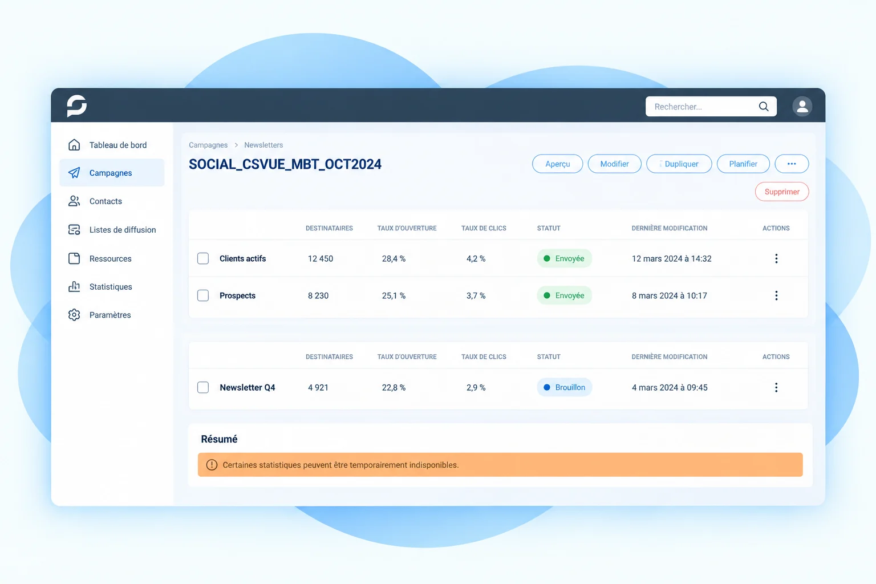
Task: Click the Listes de diffusion icon
Action: coord(74,230)
